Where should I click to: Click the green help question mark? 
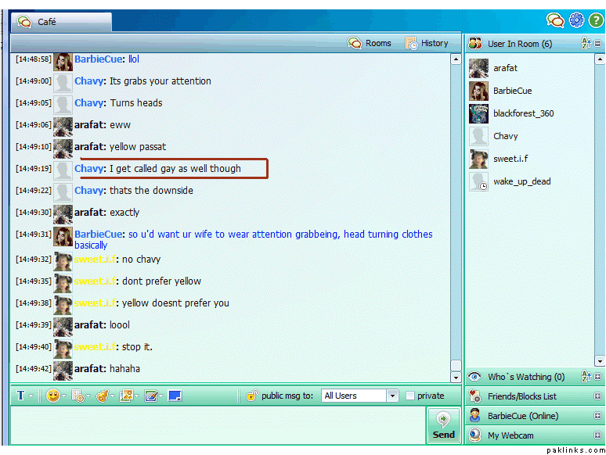[x=595, y=20]
